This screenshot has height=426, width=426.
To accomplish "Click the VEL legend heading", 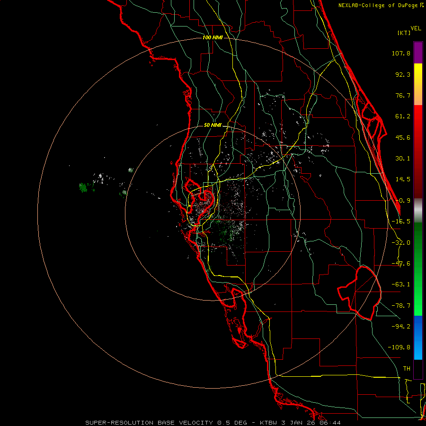I will pyautogui.click(x=416, y=28).
